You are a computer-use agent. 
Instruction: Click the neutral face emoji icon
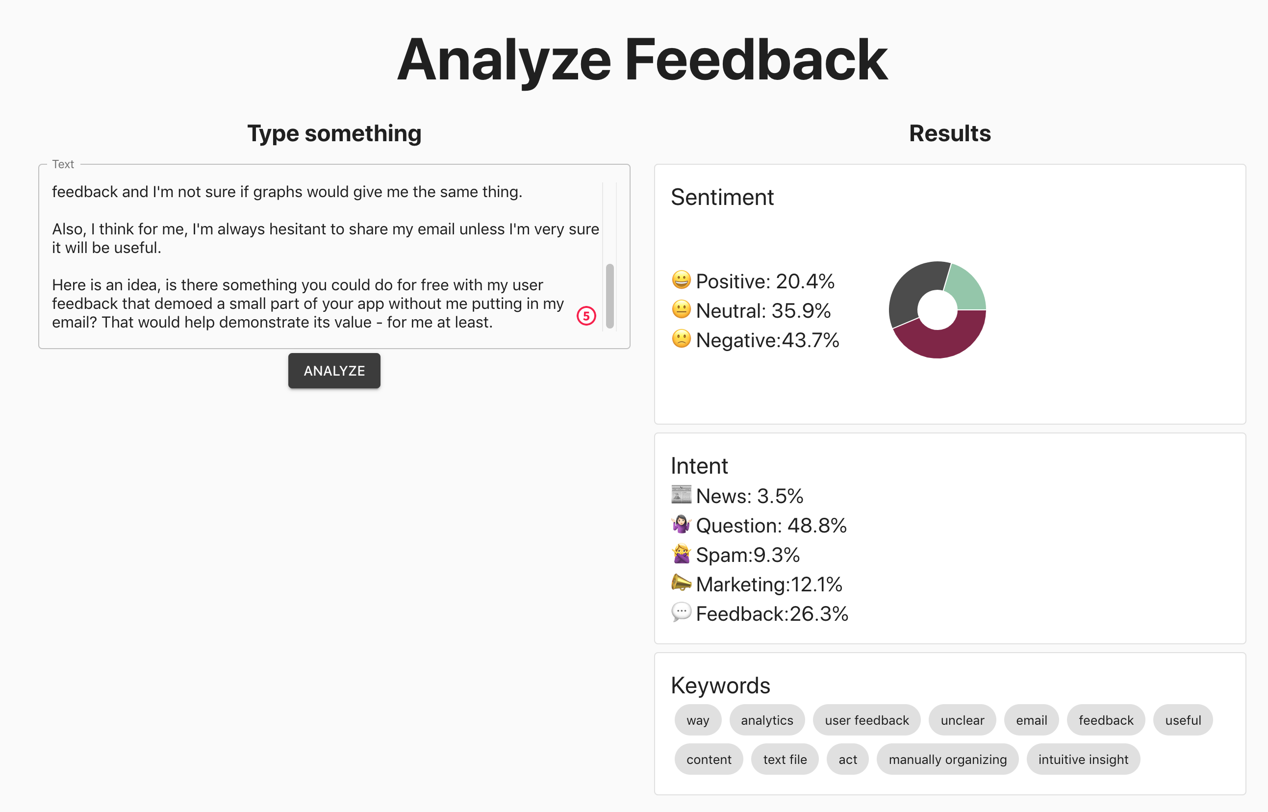pos(681,309)
